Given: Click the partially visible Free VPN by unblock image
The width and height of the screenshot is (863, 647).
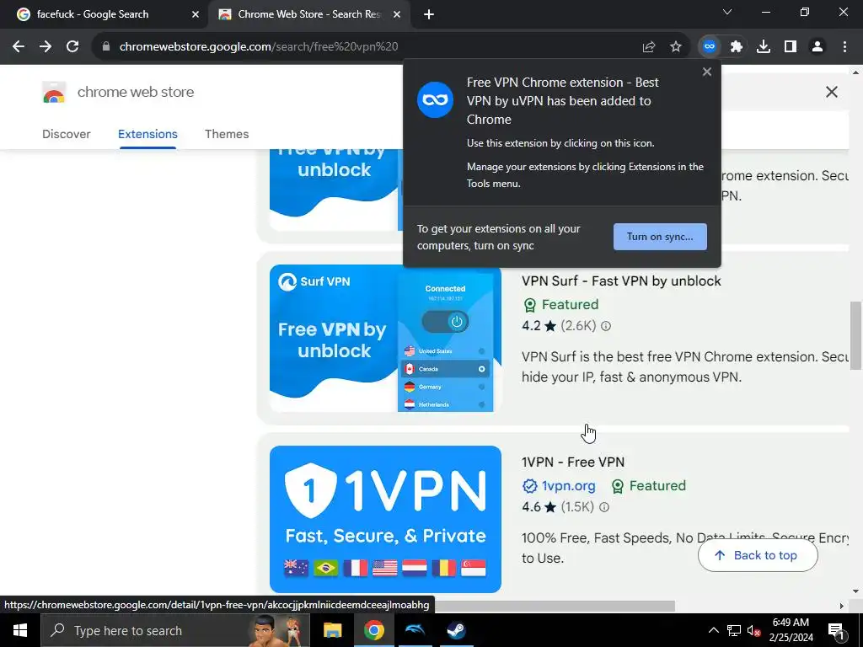Looking at the screenshot, I should (x=335, y=190).
